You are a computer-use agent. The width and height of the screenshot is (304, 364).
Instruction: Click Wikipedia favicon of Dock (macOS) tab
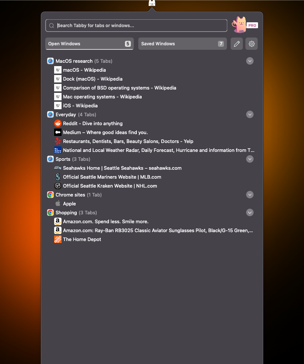click(x=58, y=79)
